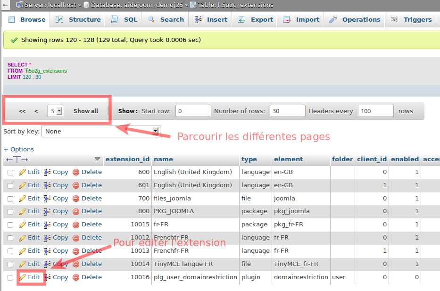Select the checkbox for plg_user_domainrestriction row
Viewport: 440px width, 291px height.
10,278
